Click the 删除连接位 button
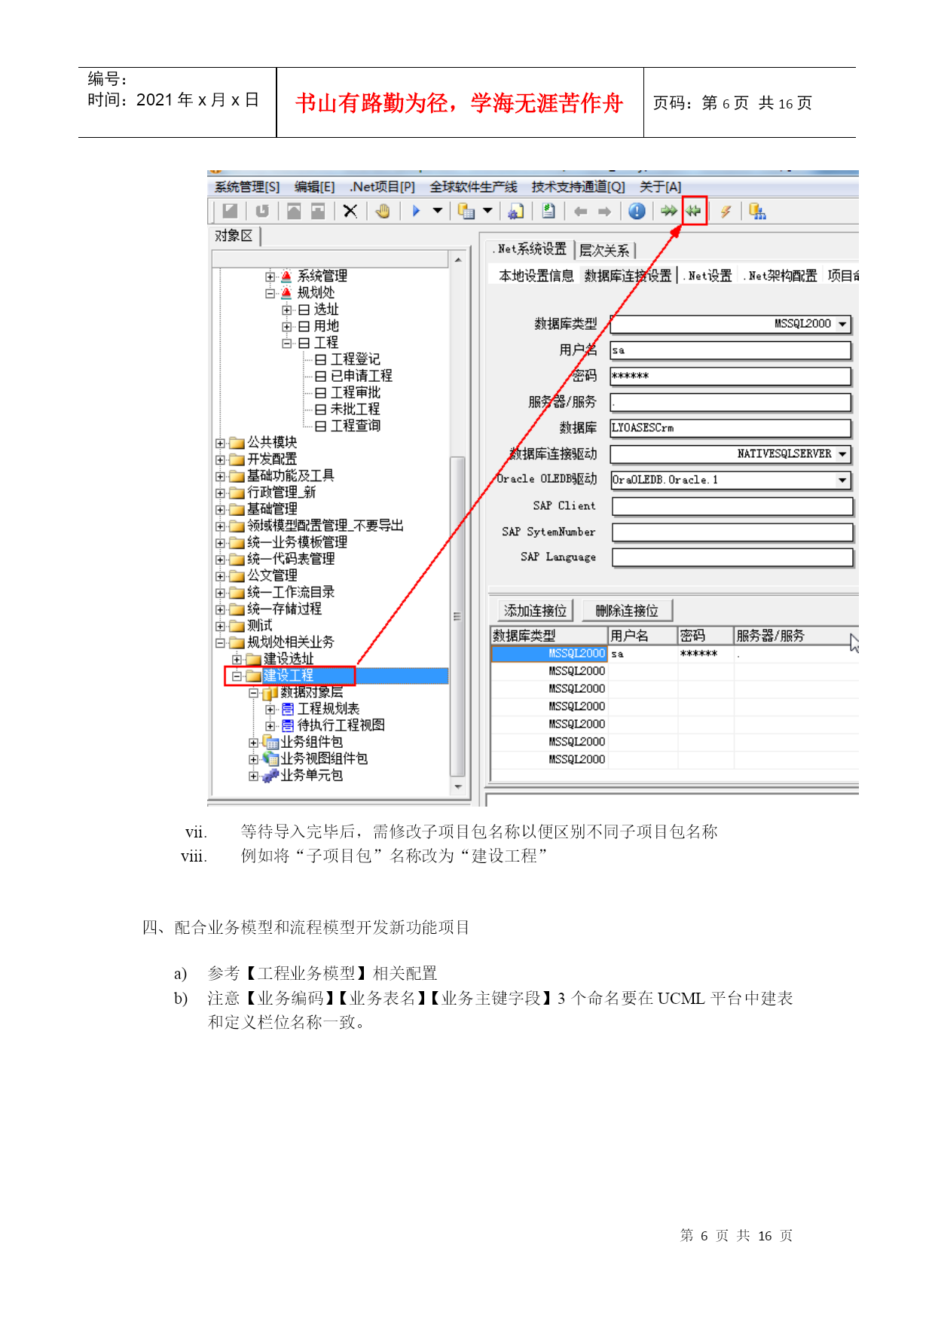935x1321 pixels. [x=627, y=611]
